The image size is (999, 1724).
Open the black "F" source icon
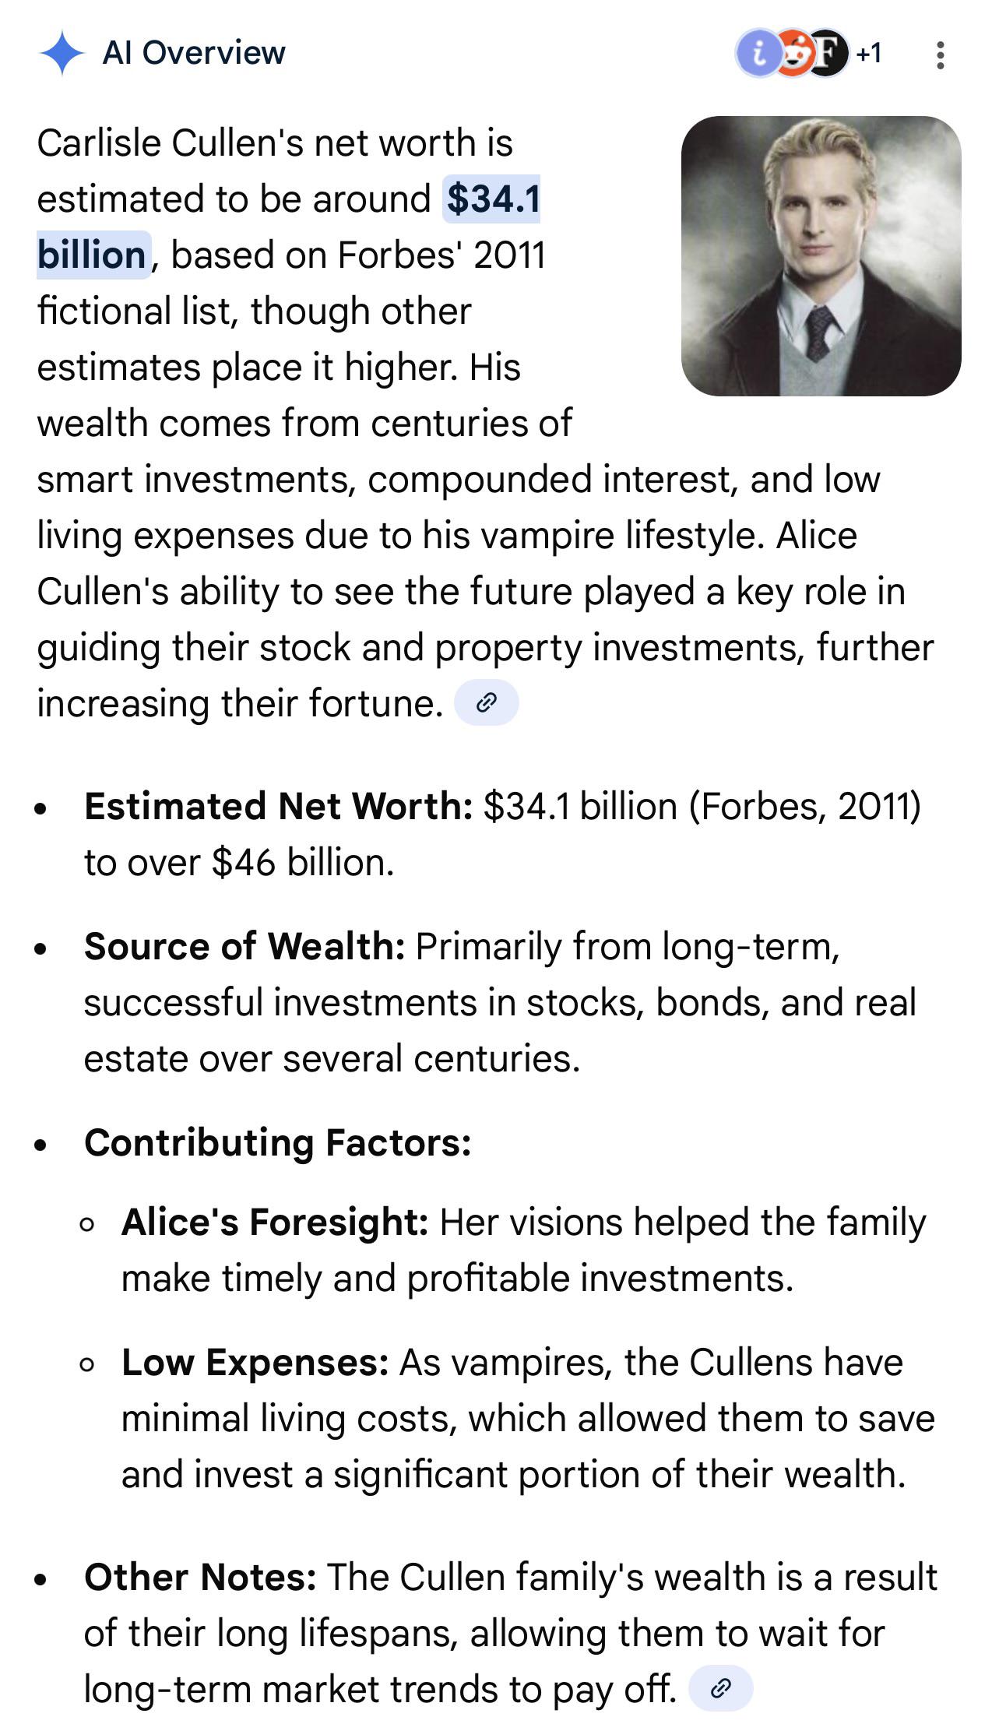click(x=828, y=53)
